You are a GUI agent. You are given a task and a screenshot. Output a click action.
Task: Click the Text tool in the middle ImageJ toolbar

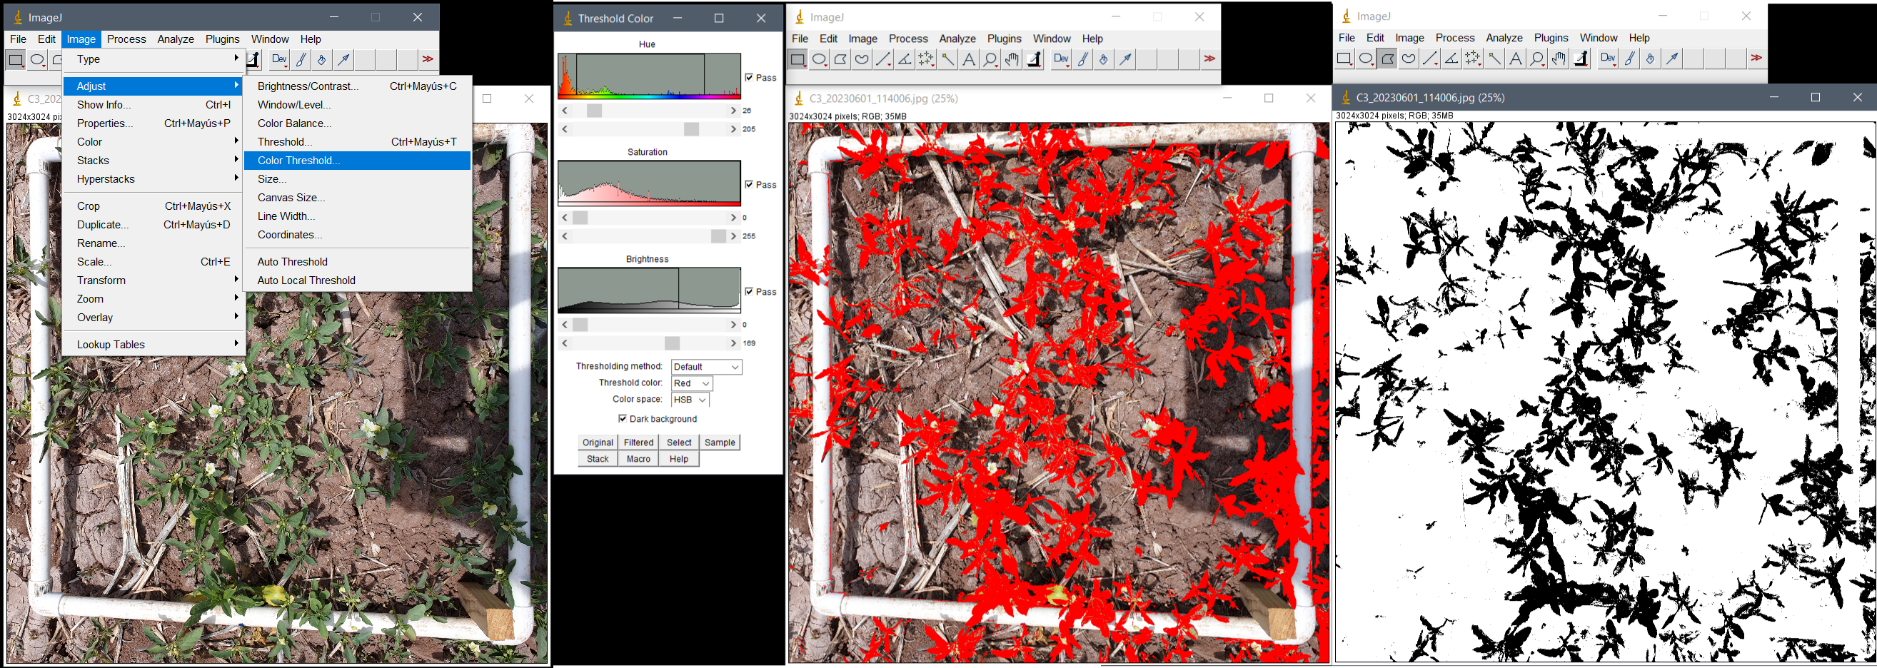(x=968, y=60)
